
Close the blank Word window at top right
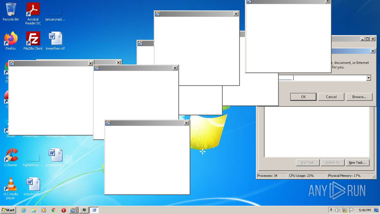tap(328, 1)
